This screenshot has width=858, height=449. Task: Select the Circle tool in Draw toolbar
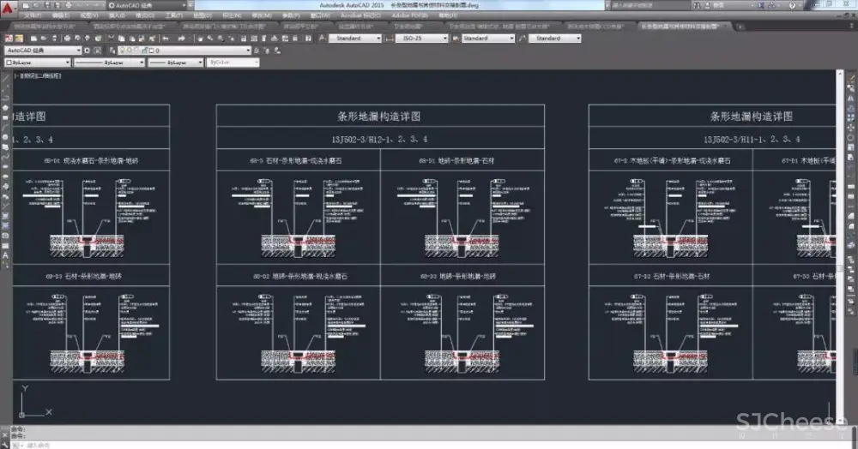coord(5,137)
